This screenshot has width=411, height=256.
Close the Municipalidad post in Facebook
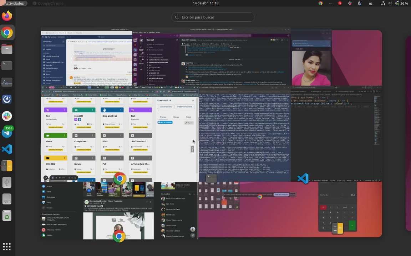pos(151,202)
